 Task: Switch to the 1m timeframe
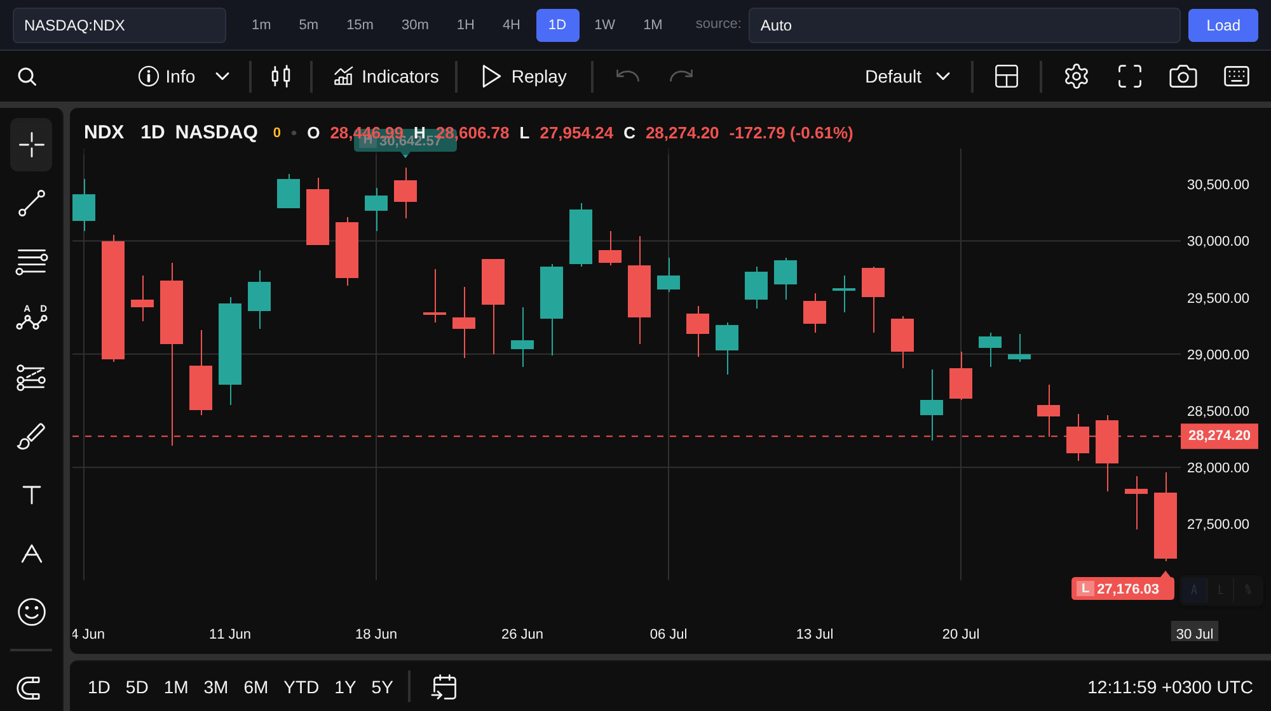261,25
